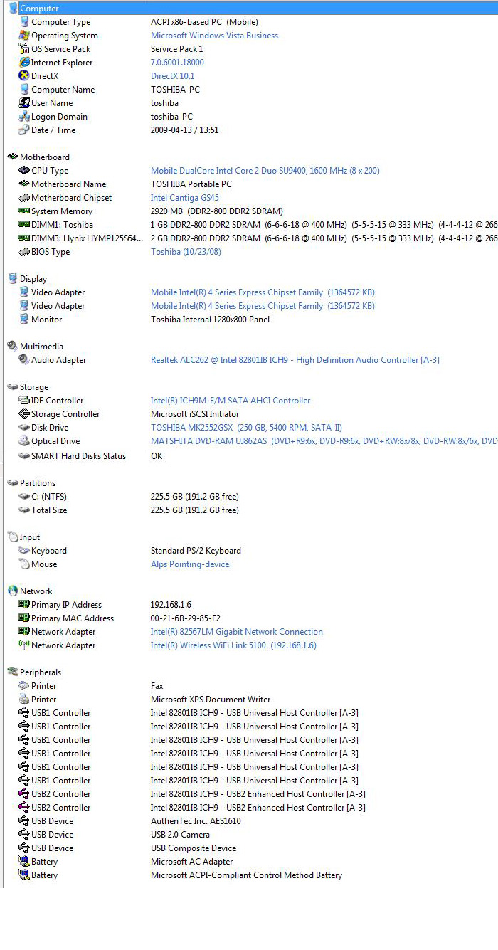Click the USB Composite Device value

pos(194,848)
